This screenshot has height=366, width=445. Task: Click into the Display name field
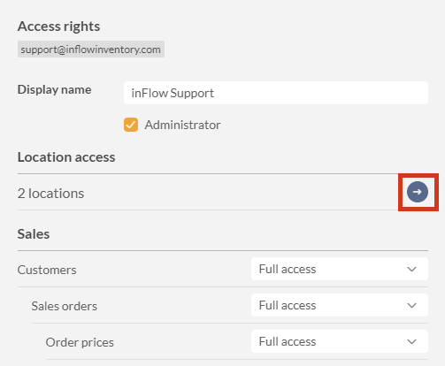tap(276, 93)
